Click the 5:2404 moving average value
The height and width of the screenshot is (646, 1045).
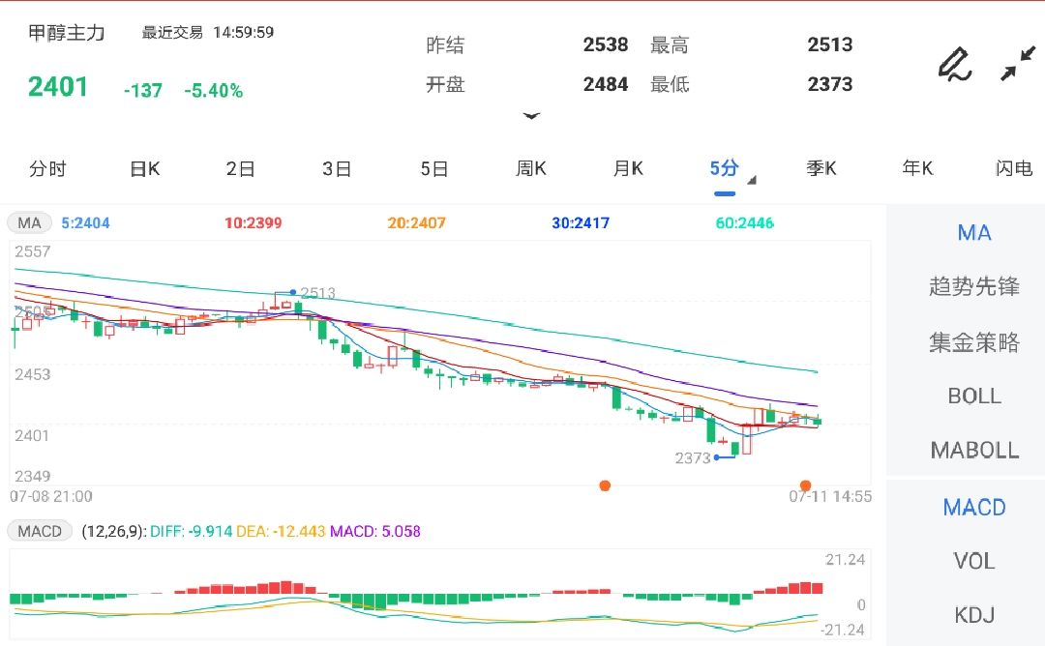click(85, 223)
